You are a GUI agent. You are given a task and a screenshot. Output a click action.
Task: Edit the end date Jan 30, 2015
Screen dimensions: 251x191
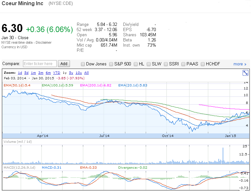43,78
